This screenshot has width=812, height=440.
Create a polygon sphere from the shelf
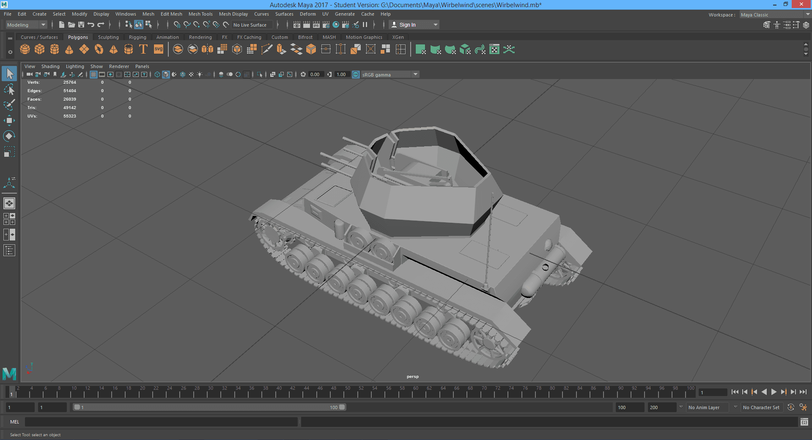pos(25,49)
